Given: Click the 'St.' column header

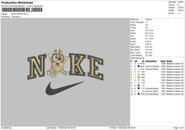Looking at the screenshot, I should click(143, 61).
